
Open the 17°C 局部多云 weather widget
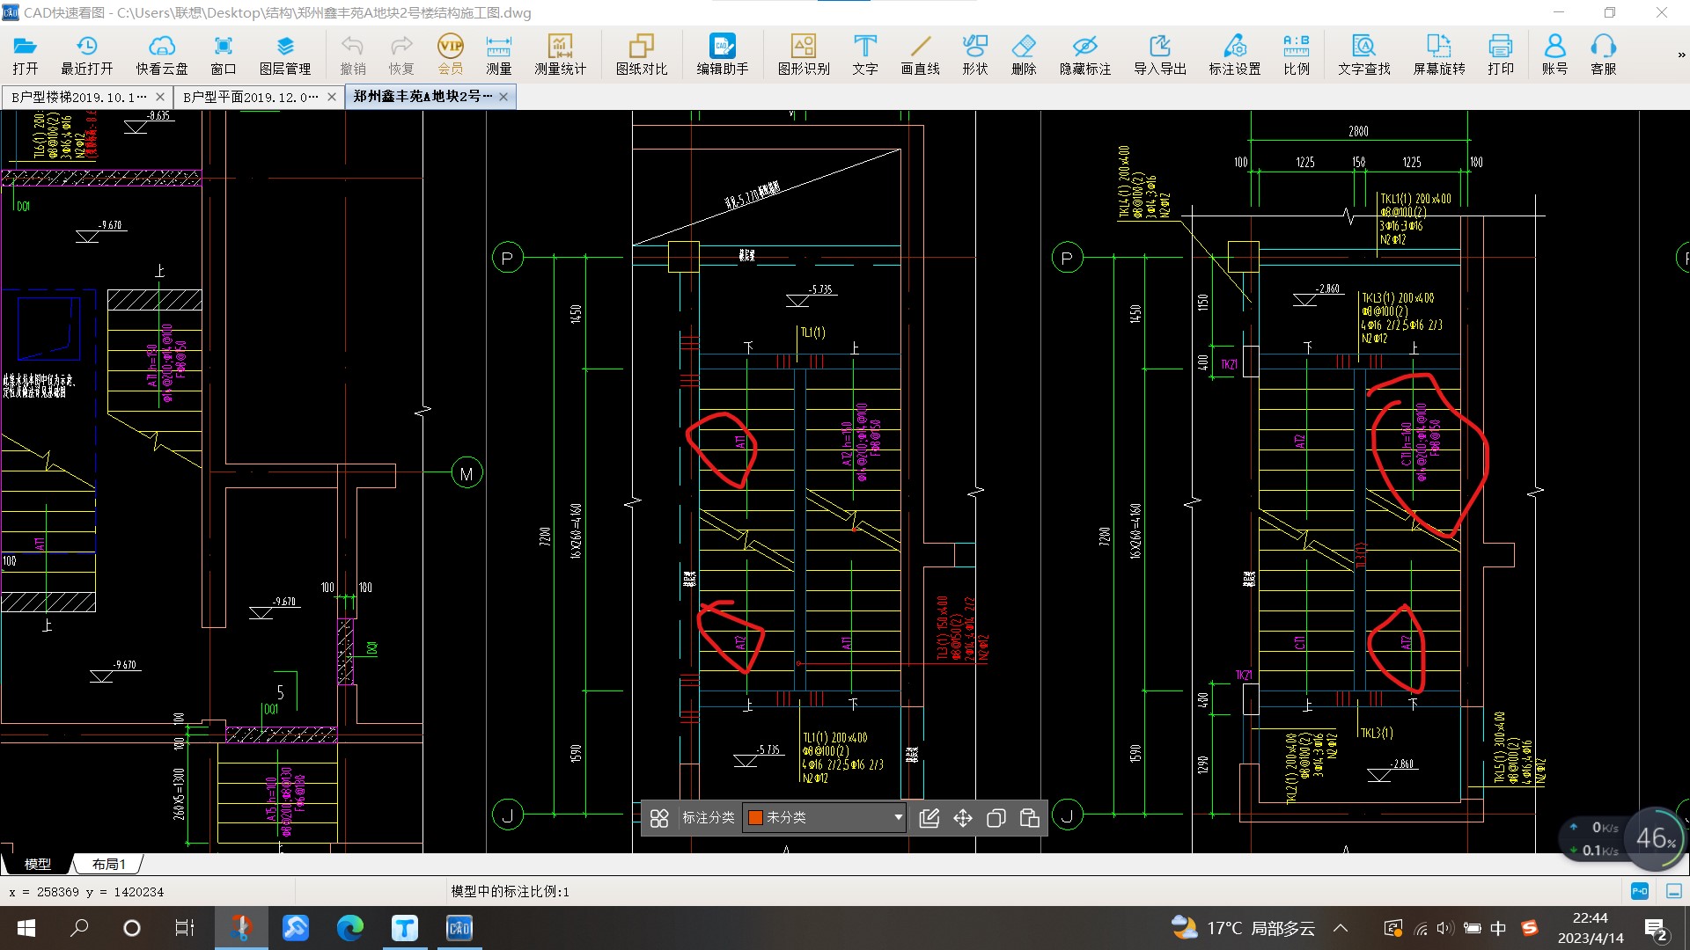click(1243, 928)
